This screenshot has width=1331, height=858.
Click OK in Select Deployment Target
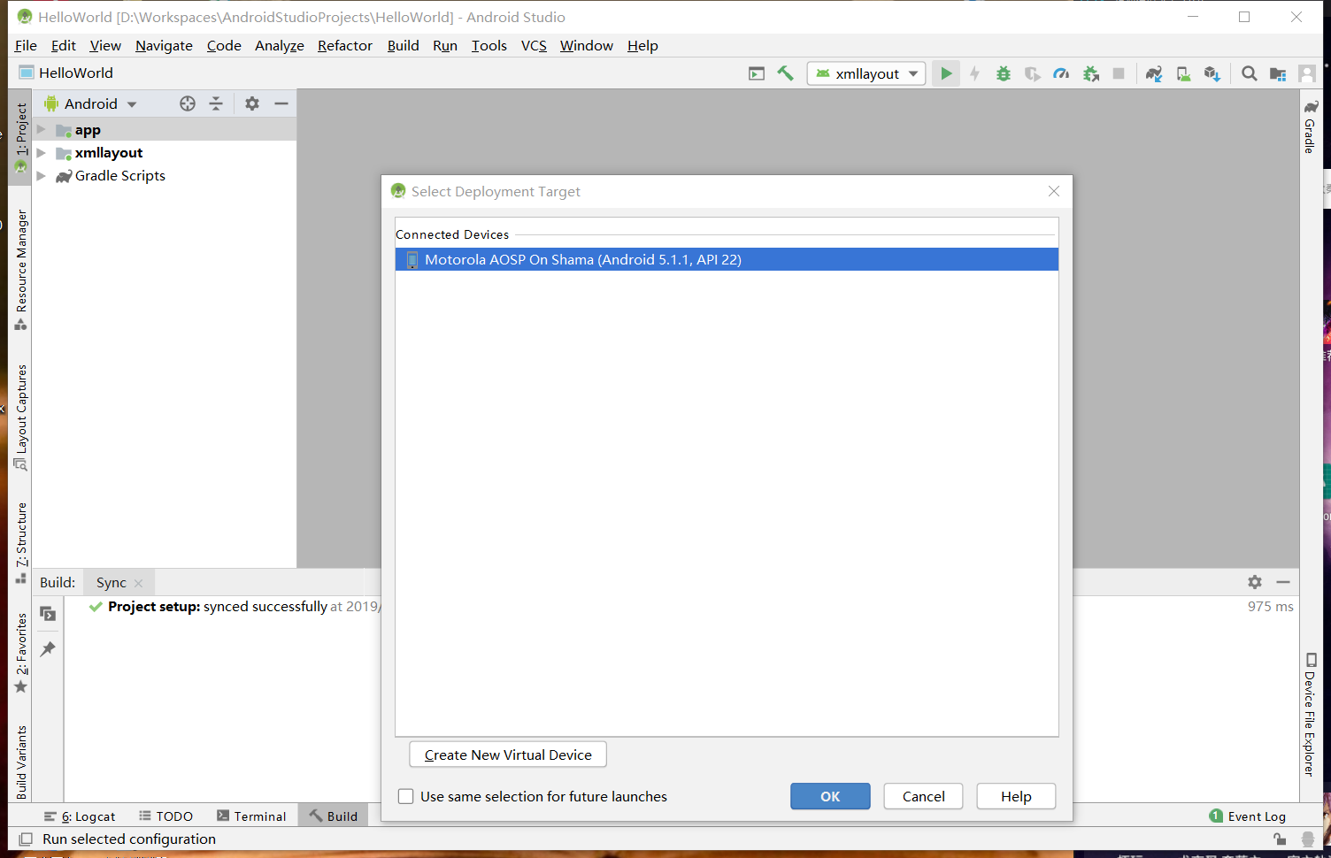click(830, 796)
